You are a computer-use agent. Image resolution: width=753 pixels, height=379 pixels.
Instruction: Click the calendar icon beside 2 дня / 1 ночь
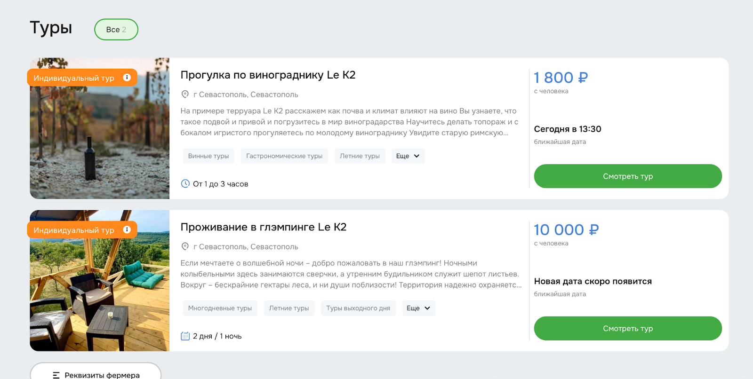click(x=185, y=336)
